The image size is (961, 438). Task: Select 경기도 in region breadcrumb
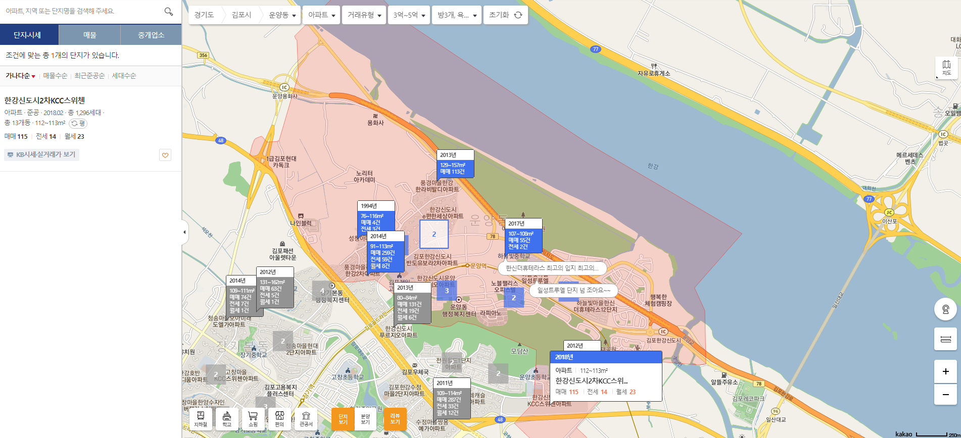click(204, 15)
